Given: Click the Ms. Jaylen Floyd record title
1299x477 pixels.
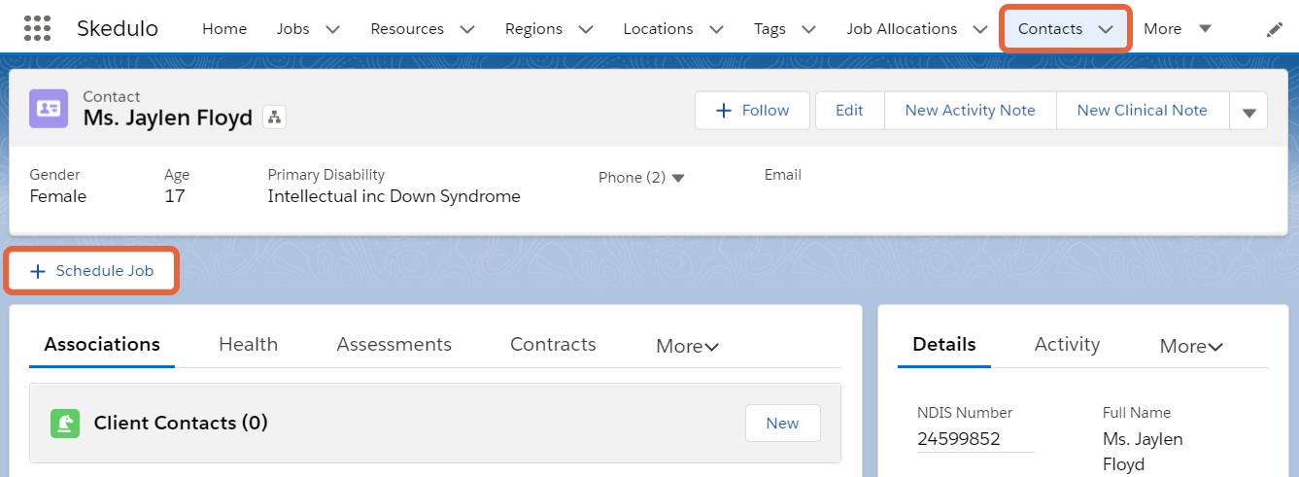Looking at the screenshot, I should click(x=167, y=119).
